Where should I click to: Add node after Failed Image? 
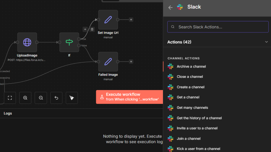(x=131, y=62)
